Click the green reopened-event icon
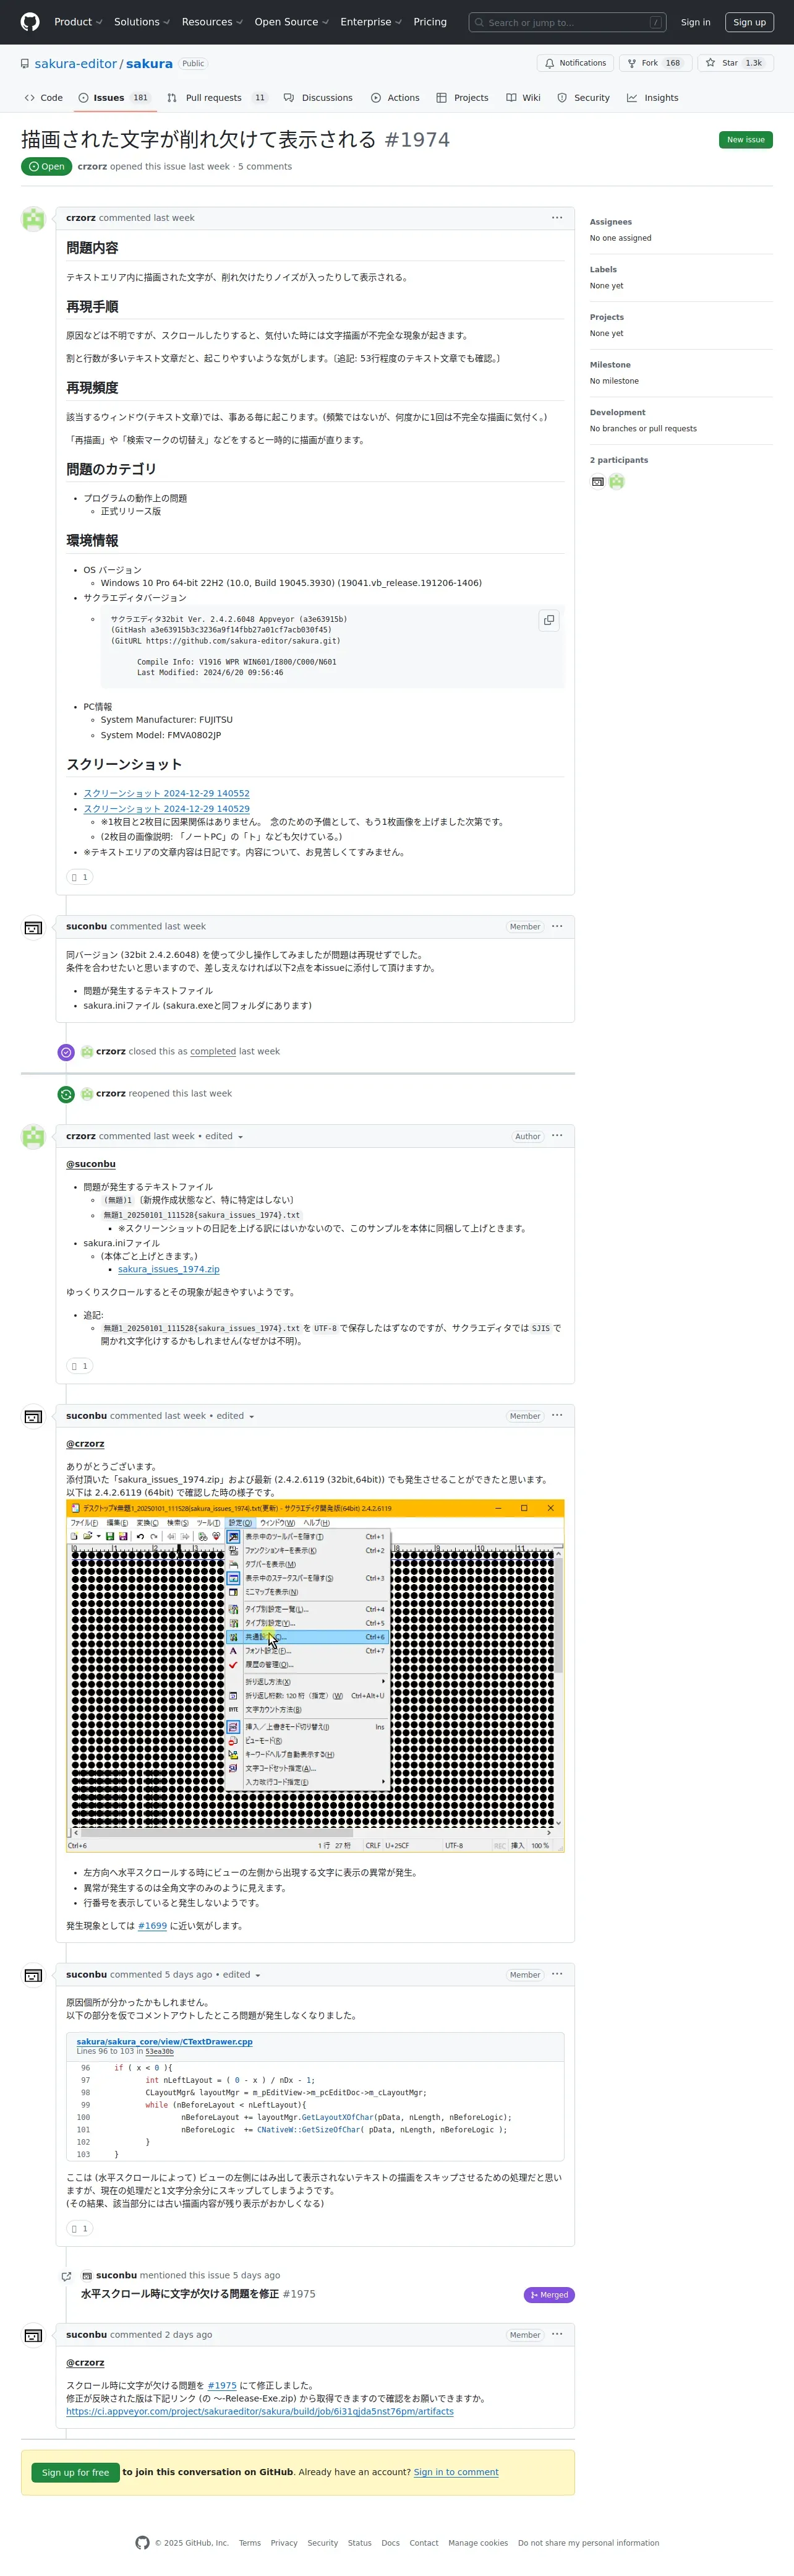This screenshot has width=794, height=2576. coord(66,1094)
